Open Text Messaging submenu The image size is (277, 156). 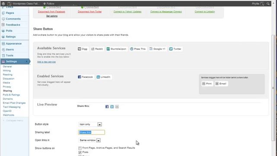pyautogui.click(x=12, y=107)
